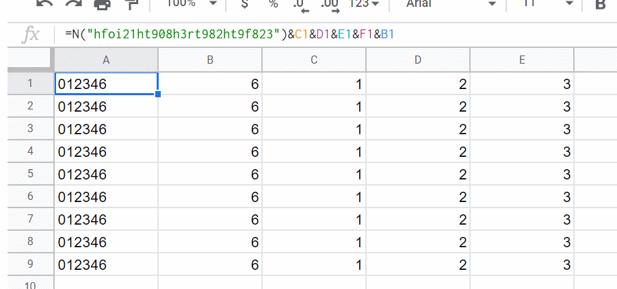The height and width of the screenshot is (289, 617).
Task: Select row 5 header
Action: pyautogui.click(x=29, y=174)
